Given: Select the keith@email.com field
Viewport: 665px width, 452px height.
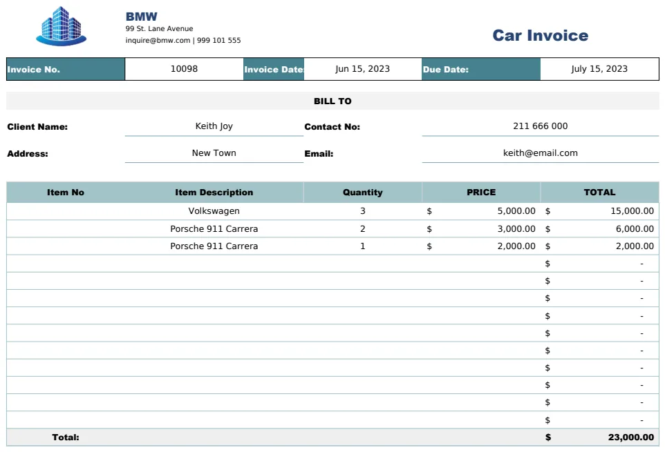Looking at the screenshot, I should coord(541,153).
